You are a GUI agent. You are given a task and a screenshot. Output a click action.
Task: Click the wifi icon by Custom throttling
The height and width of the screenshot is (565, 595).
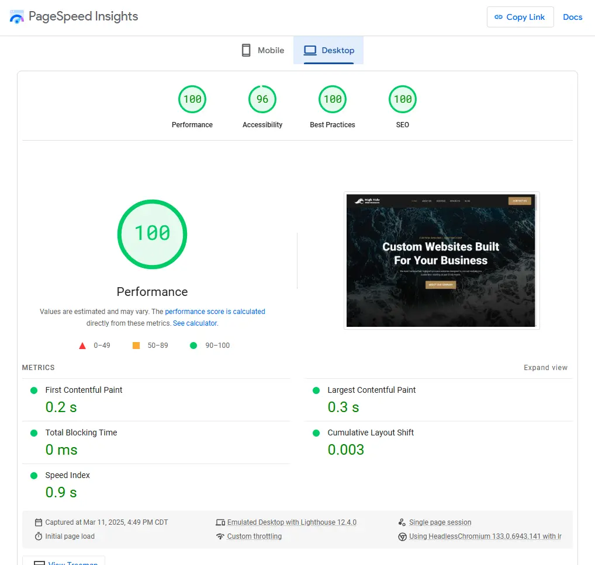click(220, 536)
